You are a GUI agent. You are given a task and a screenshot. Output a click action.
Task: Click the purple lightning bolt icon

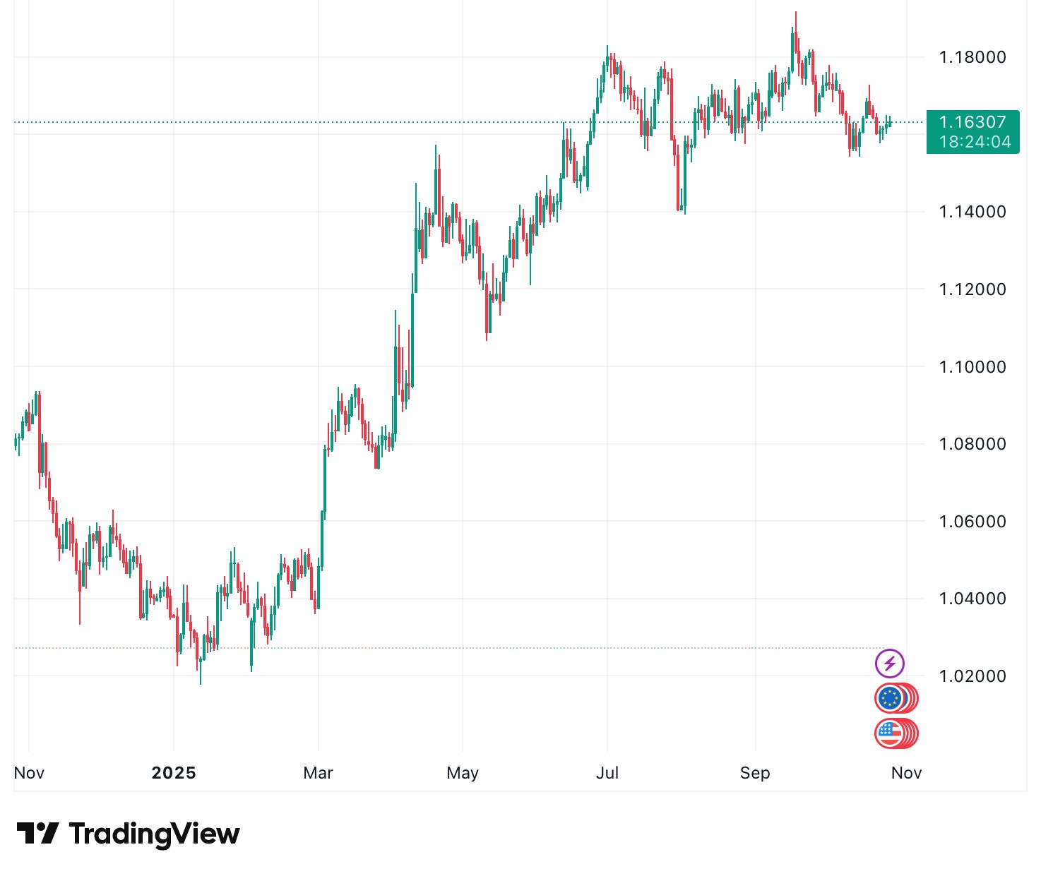point(889,664)
